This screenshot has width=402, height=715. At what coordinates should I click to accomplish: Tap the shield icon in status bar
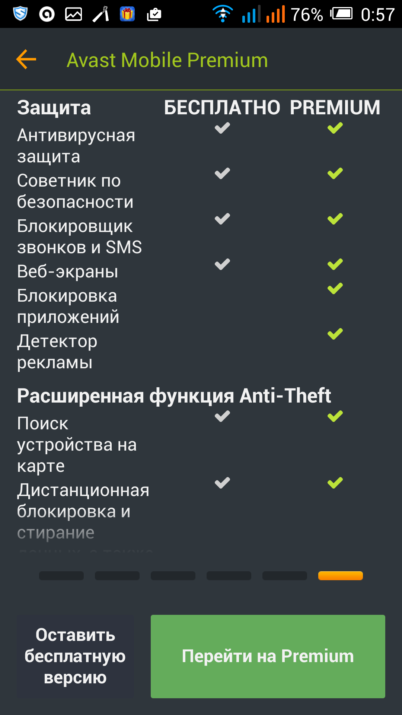20,14
